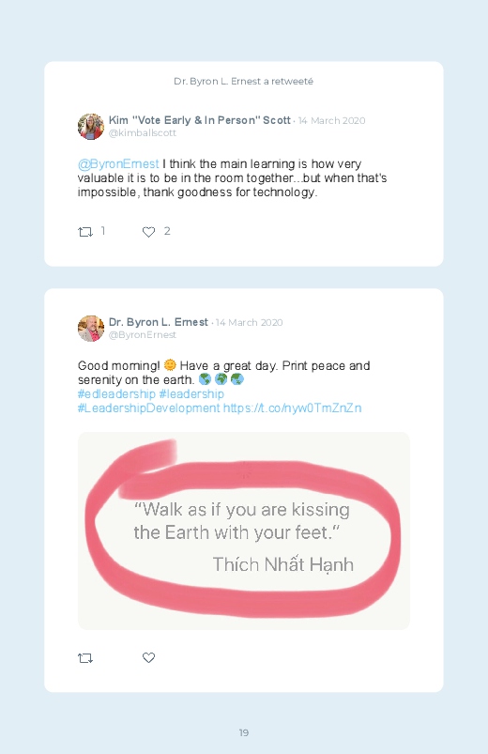This screenshot has height=754, width=488.
Task: Click the first globe emoji in tweet
Action: coord(205,379)
